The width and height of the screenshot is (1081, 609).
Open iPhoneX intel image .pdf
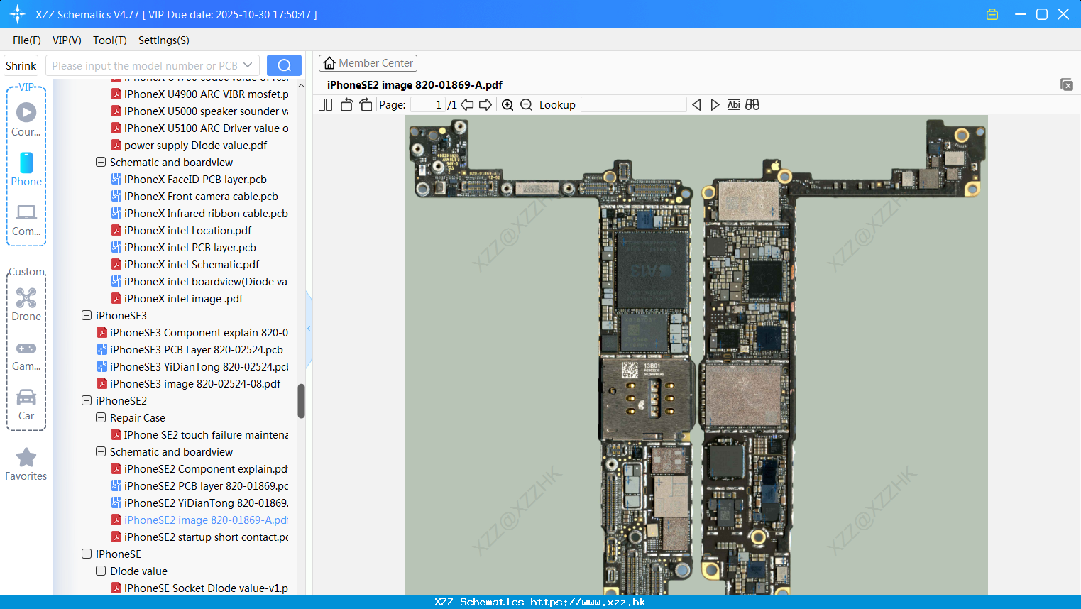[183, 299]
